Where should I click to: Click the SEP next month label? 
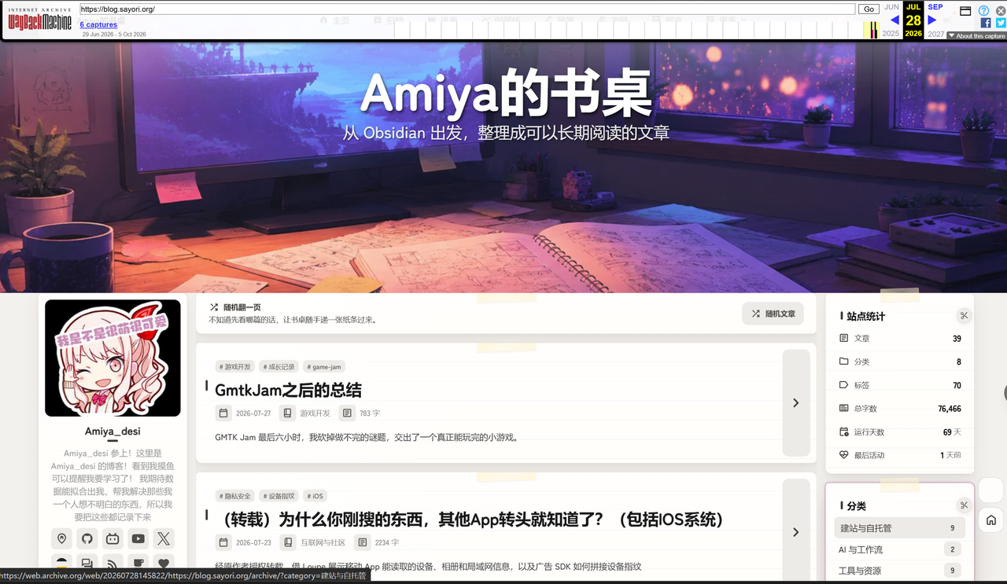click(x=935, y=7)
